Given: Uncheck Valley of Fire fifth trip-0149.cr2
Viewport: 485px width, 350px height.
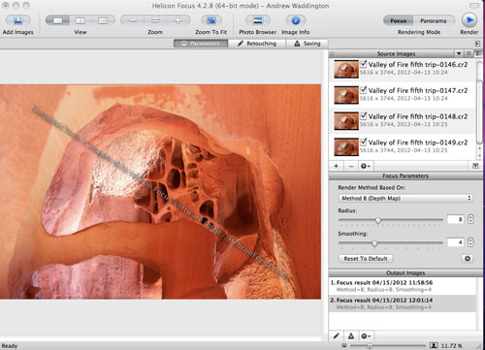Looking at the screenshot, I should [364, 142].
